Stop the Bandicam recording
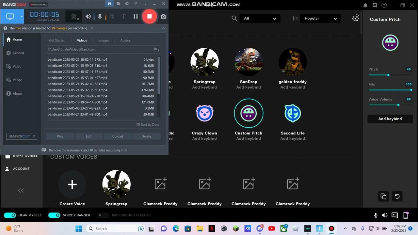Viewport: 418px width, 235px height. point(149,16)
